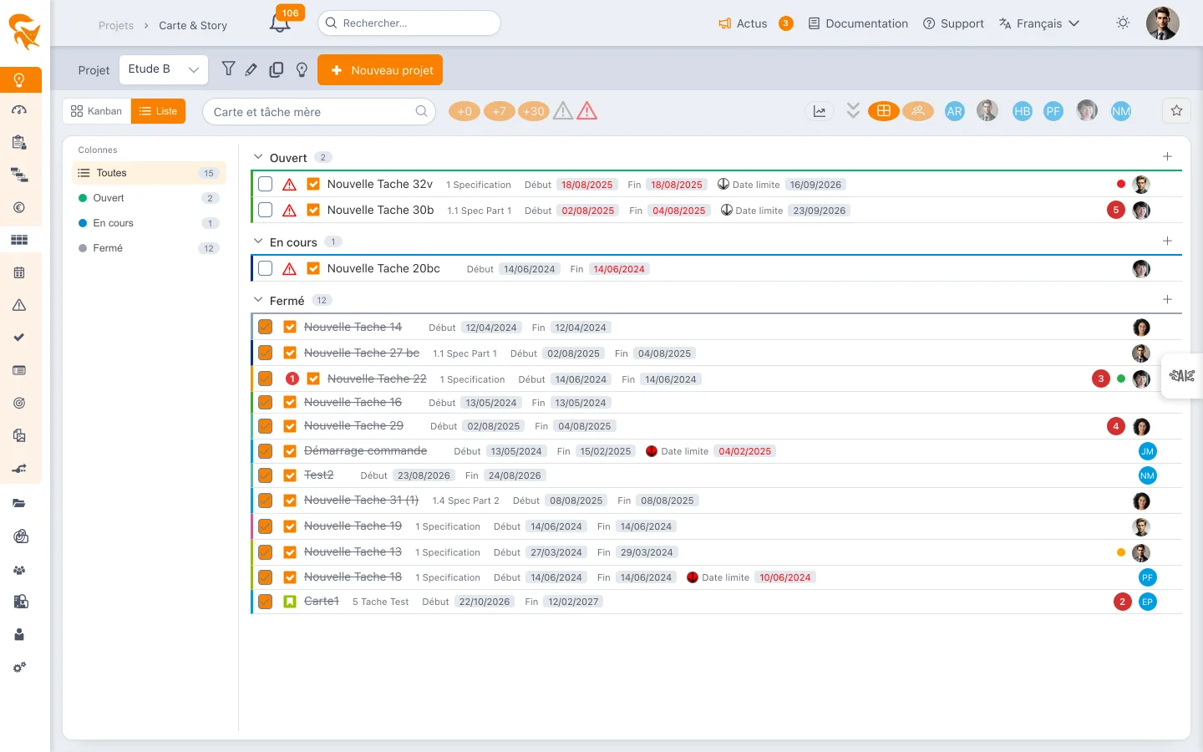This screenshot has height=752, width=1203.
Task: Open the target objectives sidebar icon
Action: pyautogui.click(x=19, y=403)
